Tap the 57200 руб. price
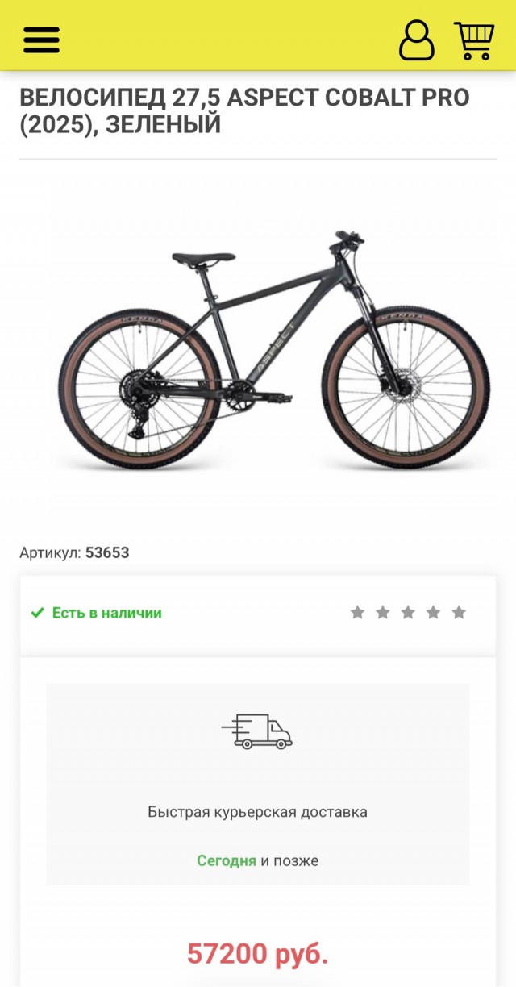516x987 pixels. coord(257,954)
